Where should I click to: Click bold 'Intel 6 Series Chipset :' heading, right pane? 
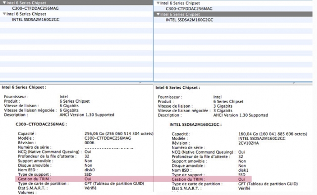pyautogui.click(x=178, y=88)
